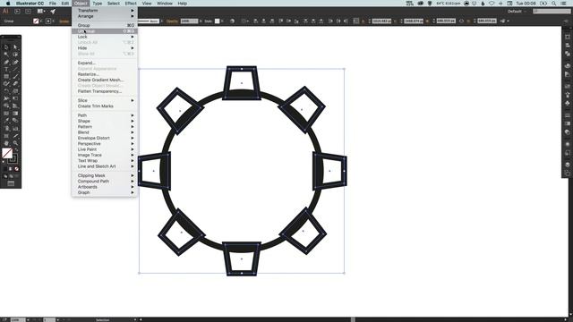Open the macOS Notification Center icon
Viewport: 573px width, 322px height.
coord(564,4)
